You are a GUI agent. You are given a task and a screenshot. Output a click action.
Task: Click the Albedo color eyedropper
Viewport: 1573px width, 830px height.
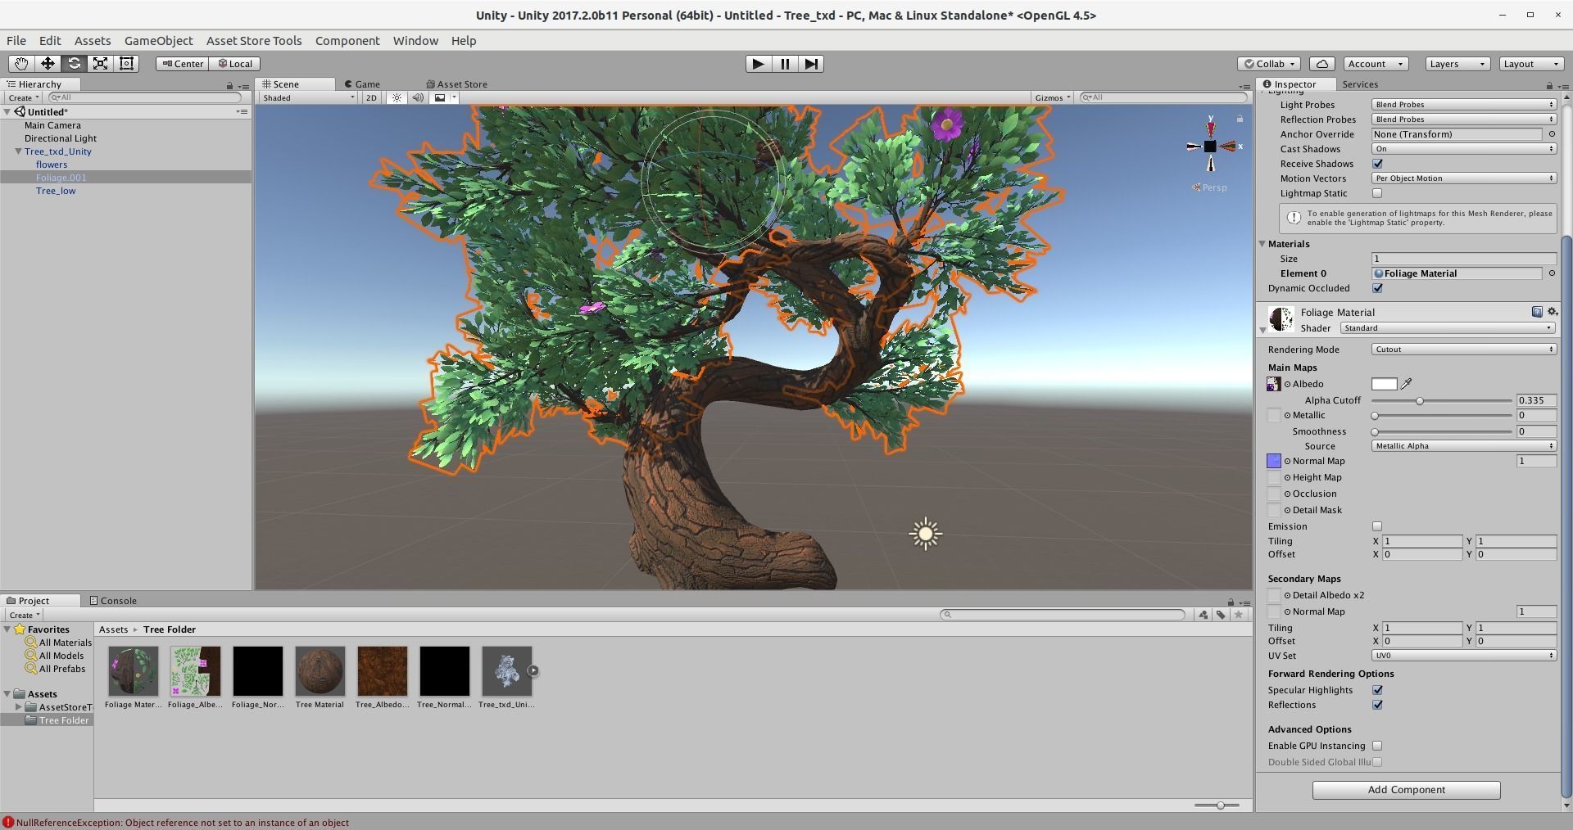pos(1407,384)
